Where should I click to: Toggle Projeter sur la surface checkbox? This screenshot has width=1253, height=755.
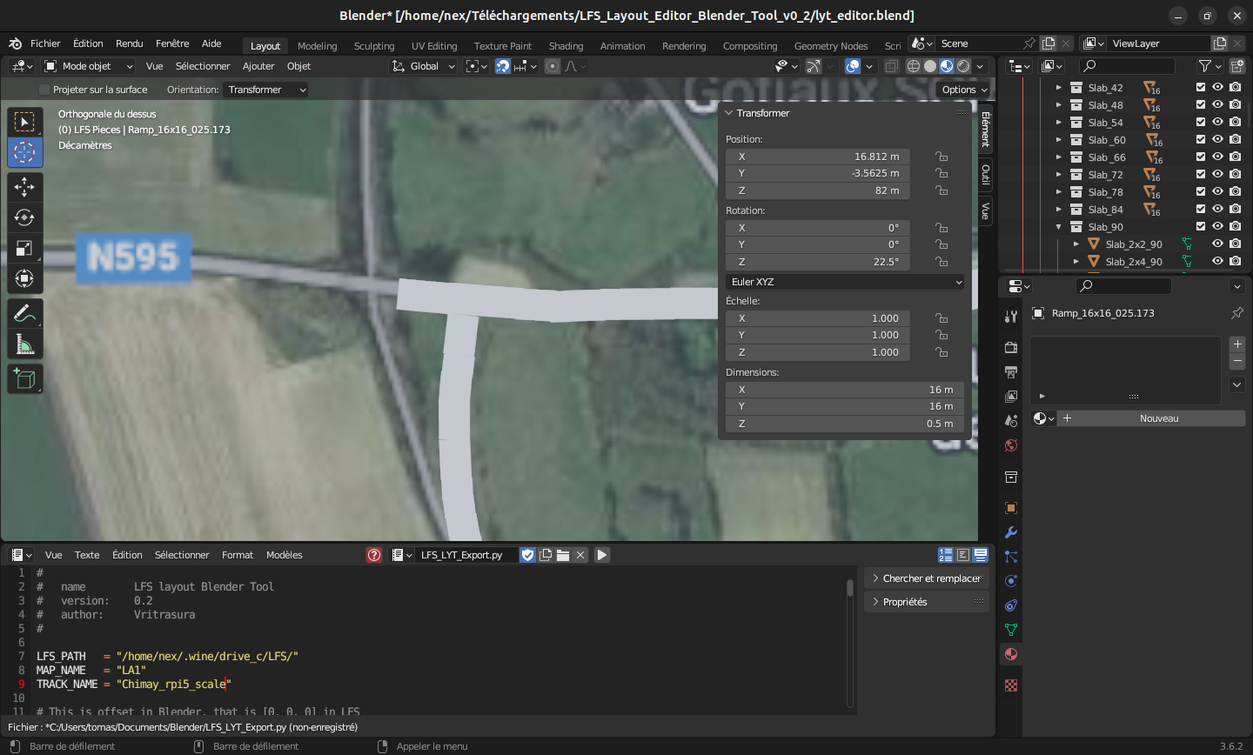pyautogui.click(x=45, y=90)
